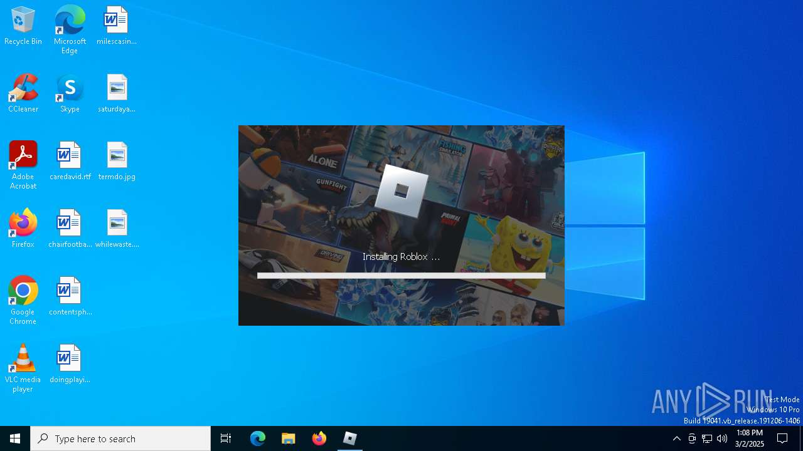Screen dimensions: 803x451
Task: Open the Recycle Bin desktop icon
Action: [23, 26]
